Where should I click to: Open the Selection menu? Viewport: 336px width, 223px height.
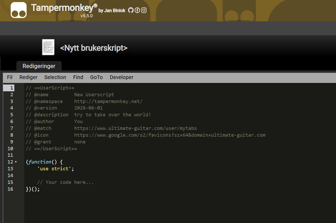point(55,77)
